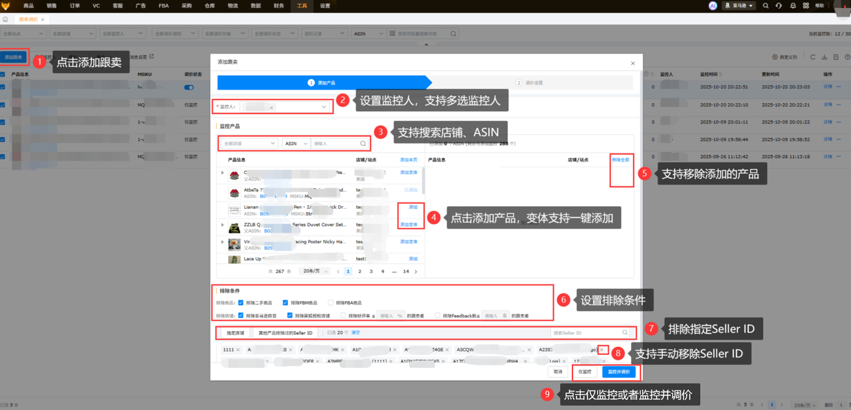Screen dimensions: 851x410
Task: Switch to the 指定店铺 tab
Action: 235,332
